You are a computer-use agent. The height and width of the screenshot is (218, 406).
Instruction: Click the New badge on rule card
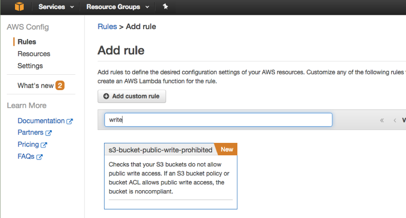tap(227, 149)
